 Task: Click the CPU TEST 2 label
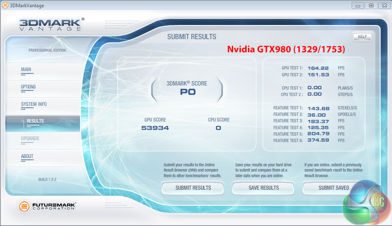click(292, 94)
